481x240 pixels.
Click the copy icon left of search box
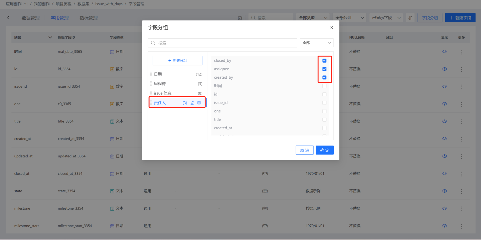pos(240,18)
